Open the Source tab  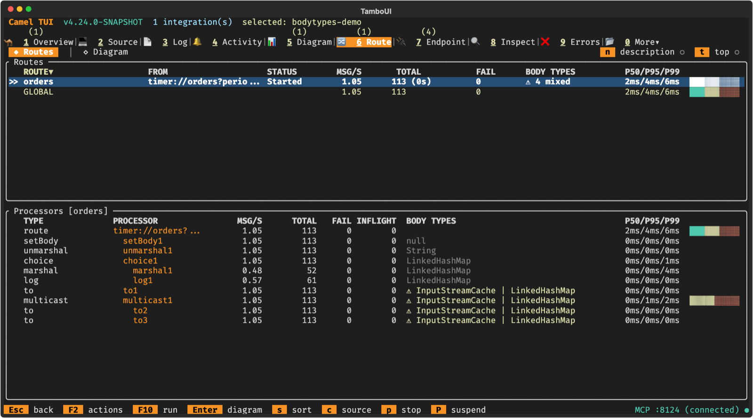tap(118, 42)
